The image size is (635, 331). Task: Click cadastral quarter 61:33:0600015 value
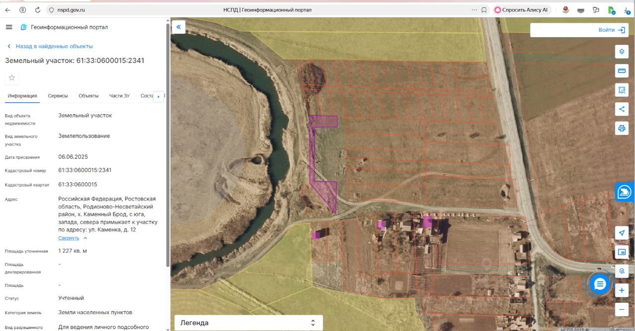(78, 185)
